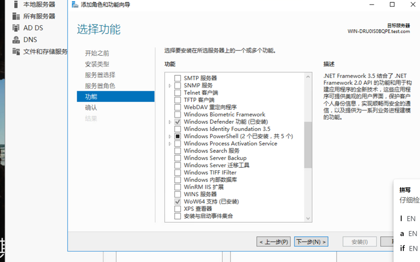Tick the XPS 查看器 checkbox

point(177,209)
